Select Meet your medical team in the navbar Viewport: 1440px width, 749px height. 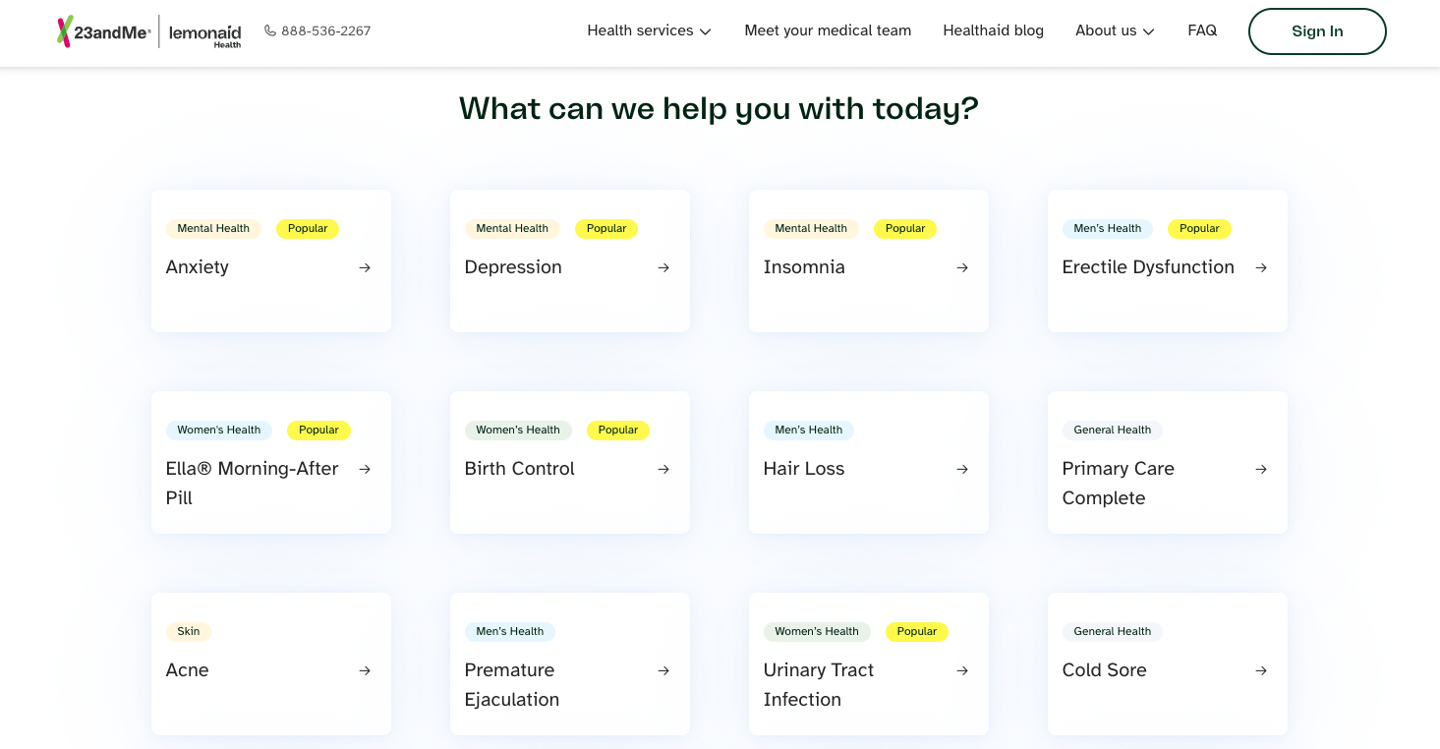828,30
